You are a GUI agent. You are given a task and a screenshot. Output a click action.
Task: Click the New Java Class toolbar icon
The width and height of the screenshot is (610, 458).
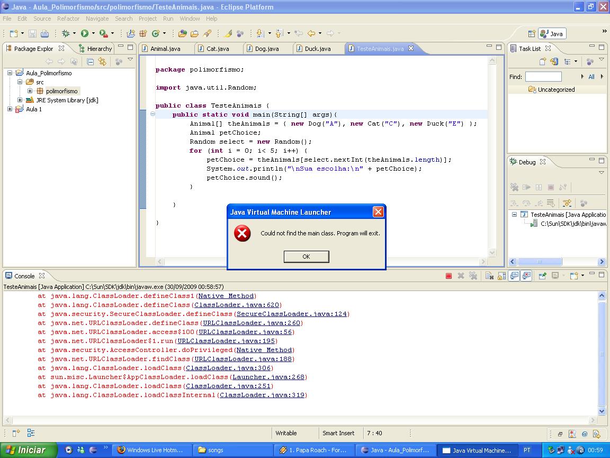pos(156,33)
